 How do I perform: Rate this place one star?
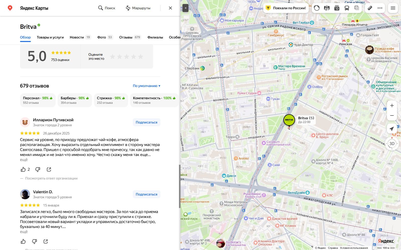[113, 57]
